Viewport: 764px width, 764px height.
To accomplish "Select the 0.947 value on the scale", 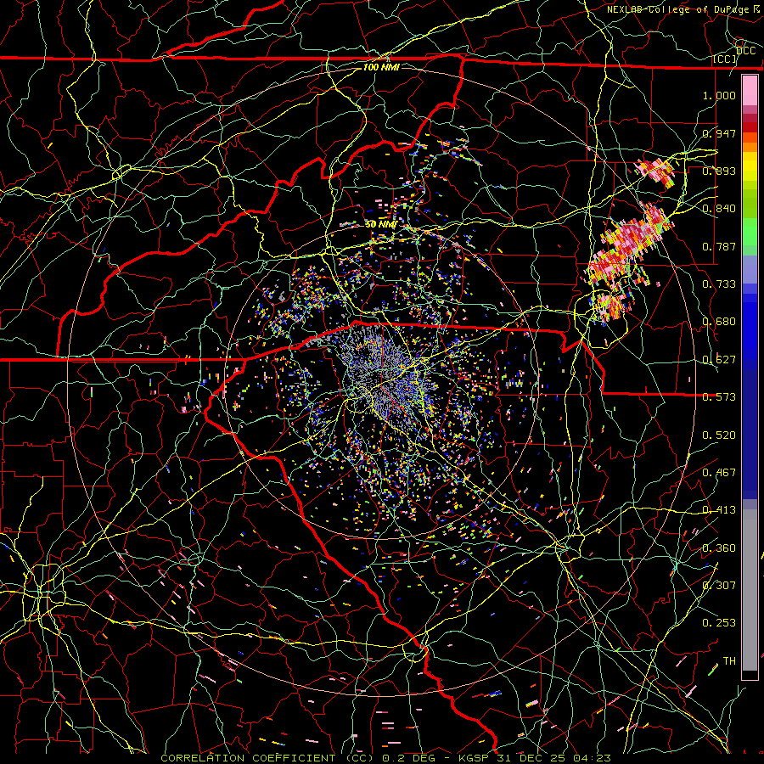I will [x=719, y=133].
